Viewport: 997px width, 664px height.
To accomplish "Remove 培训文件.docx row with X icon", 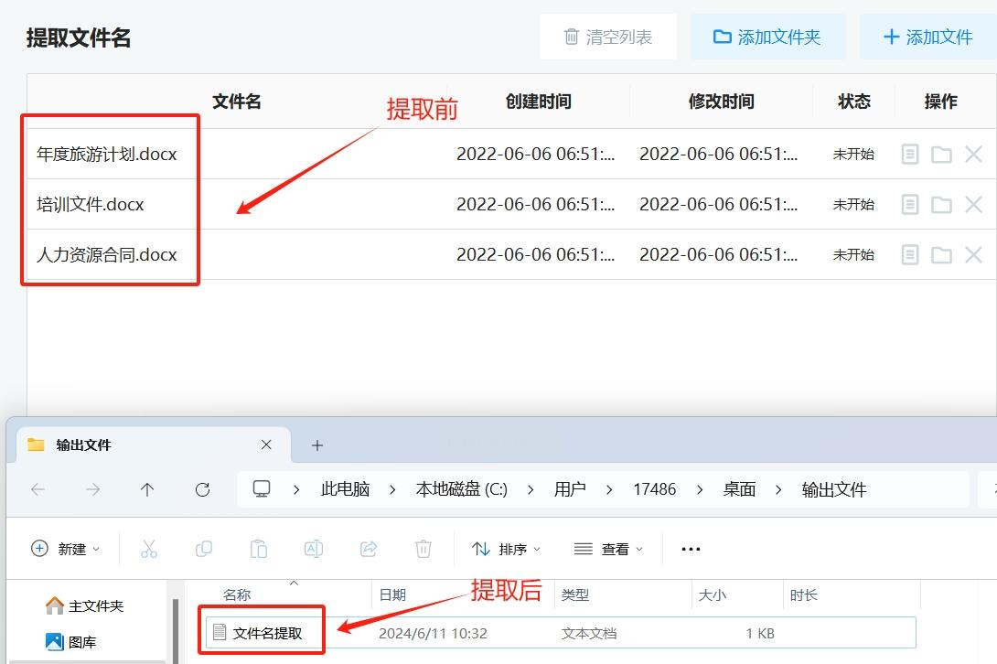I will click(x=973, y=204).
